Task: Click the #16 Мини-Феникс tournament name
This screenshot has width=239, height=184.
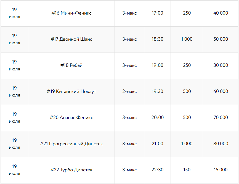Action: (x=71, y=13)
